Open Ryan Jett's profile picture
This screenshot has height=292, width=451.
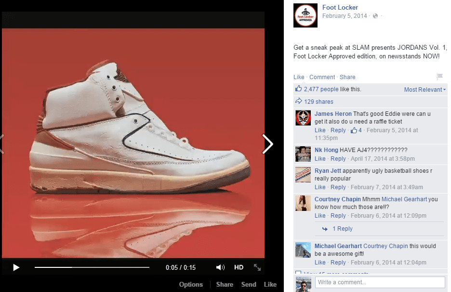(x=303, y=175)
